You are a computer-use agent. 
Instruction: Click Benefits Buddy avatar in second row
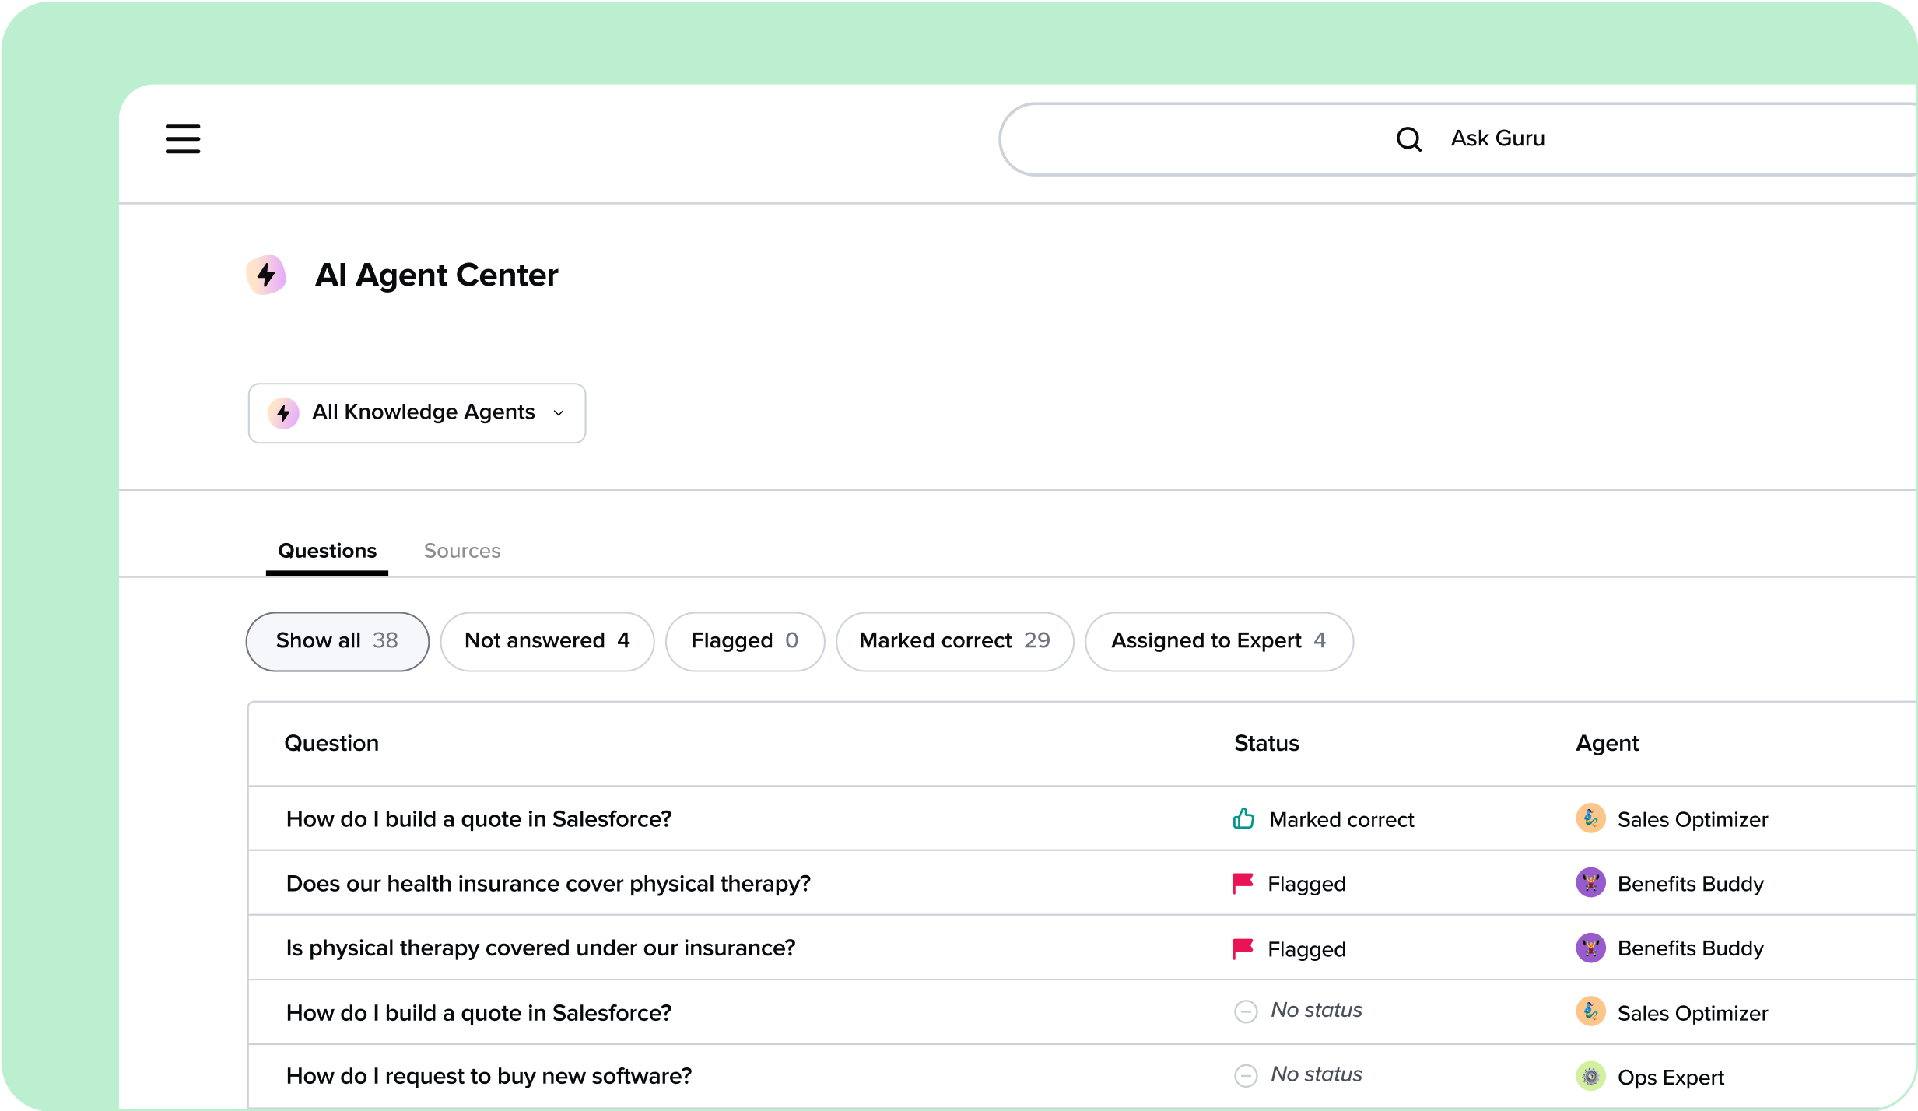(x=1590, y=883)
